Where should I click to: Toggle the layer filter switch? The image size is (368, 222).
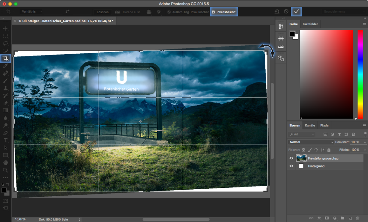click(365, 134)
